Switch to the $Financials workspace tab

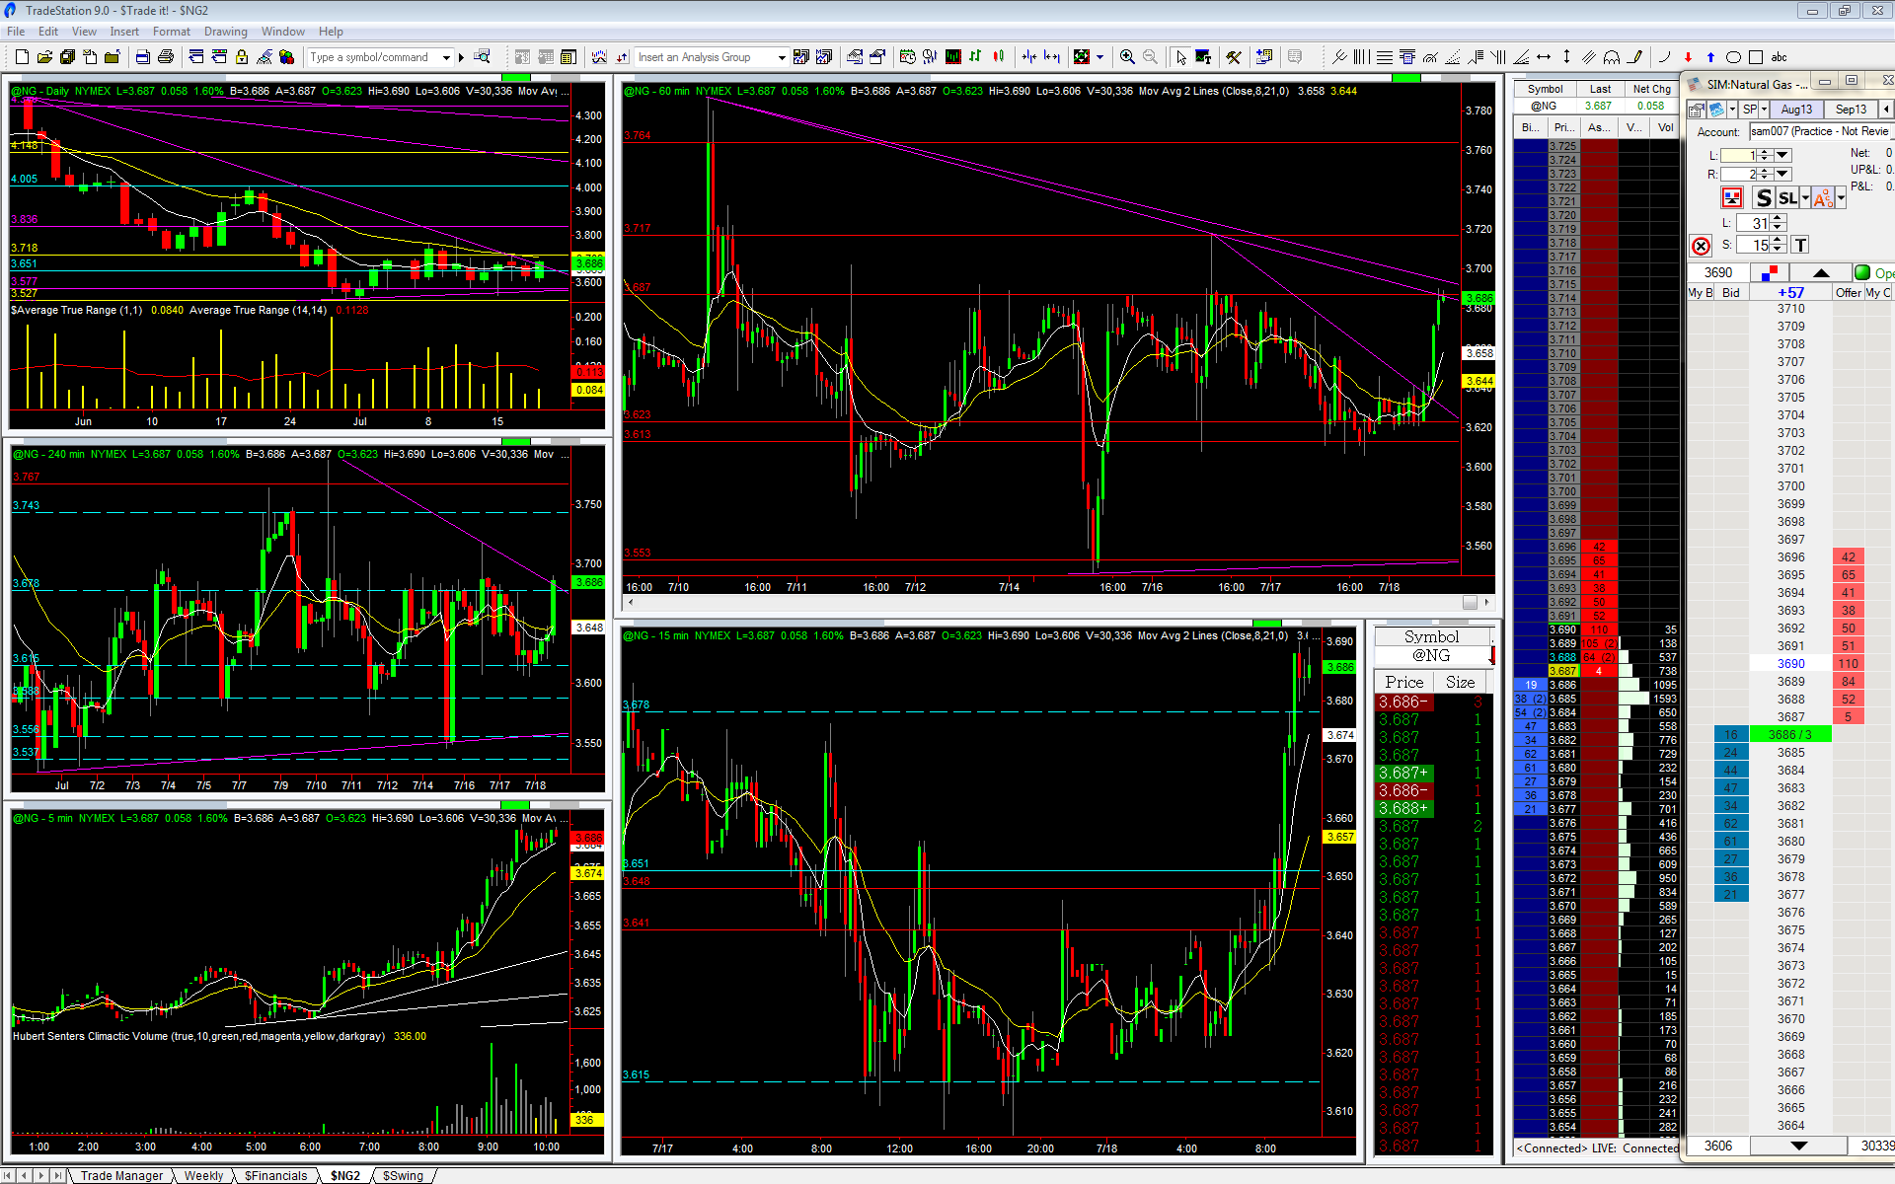(276, 1175)
